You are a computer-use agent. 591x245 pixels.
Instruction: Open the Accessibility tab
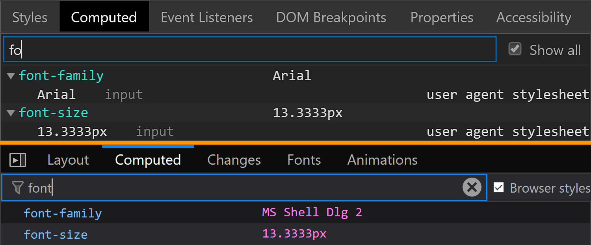534,17
